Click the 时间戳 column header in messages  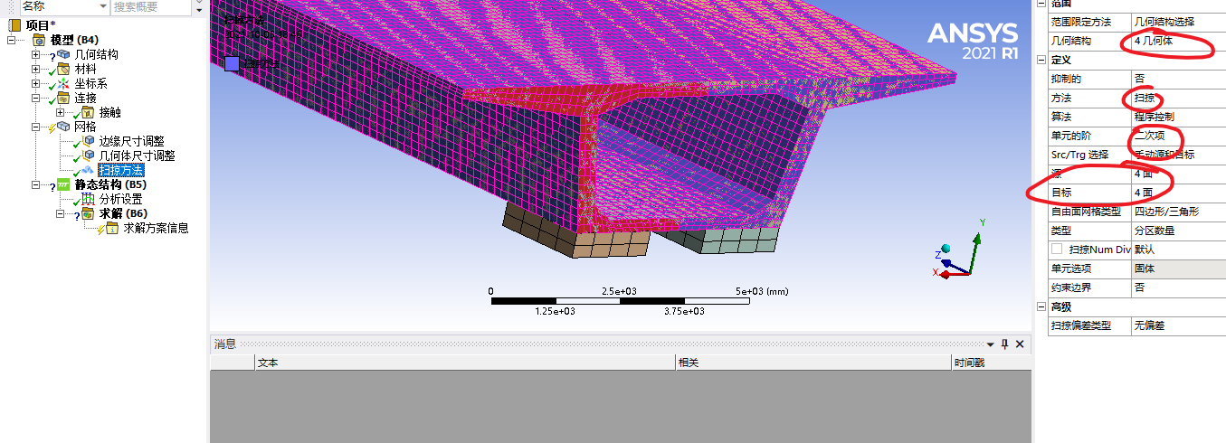pos(991,363)
